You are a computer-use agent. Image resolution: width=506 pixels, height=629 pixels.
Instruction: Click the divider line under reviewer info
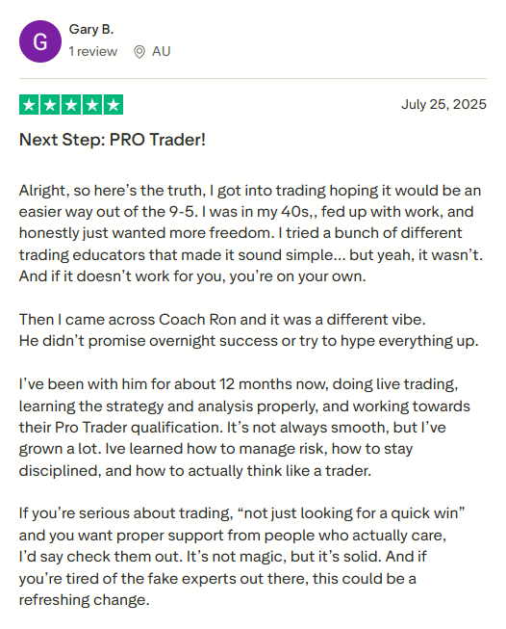(253, 79)
